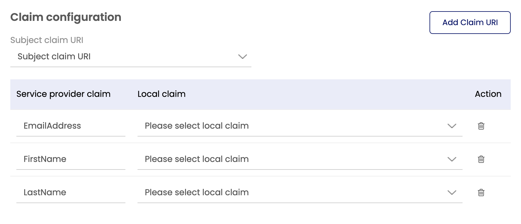Click the chevron on the EmailAddress local claim

tap(451, 126)
